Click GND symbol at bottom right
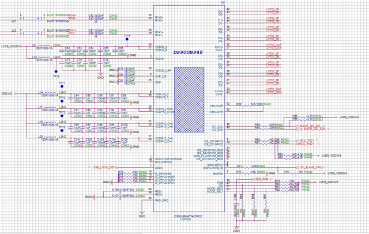369x234 pixels. pos(236,229)
